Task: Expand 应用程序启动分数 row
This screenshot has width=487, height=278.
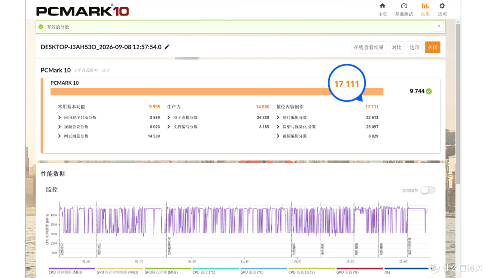Action: coord(60,118)
